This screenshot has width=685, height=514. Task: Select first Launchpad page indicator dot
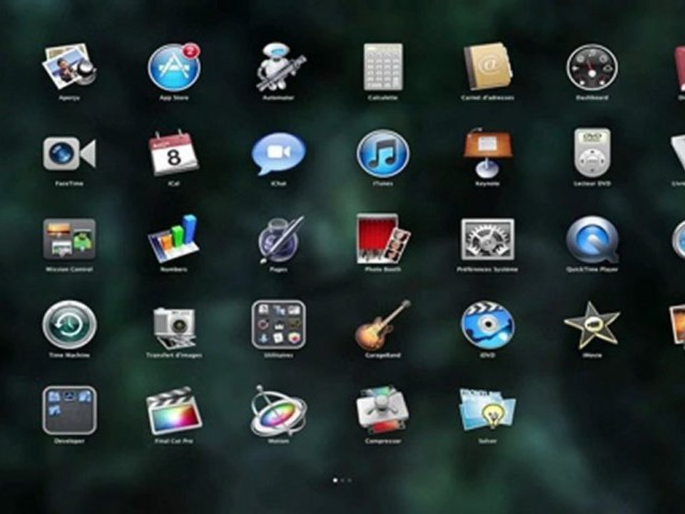[x=335, y=480]
